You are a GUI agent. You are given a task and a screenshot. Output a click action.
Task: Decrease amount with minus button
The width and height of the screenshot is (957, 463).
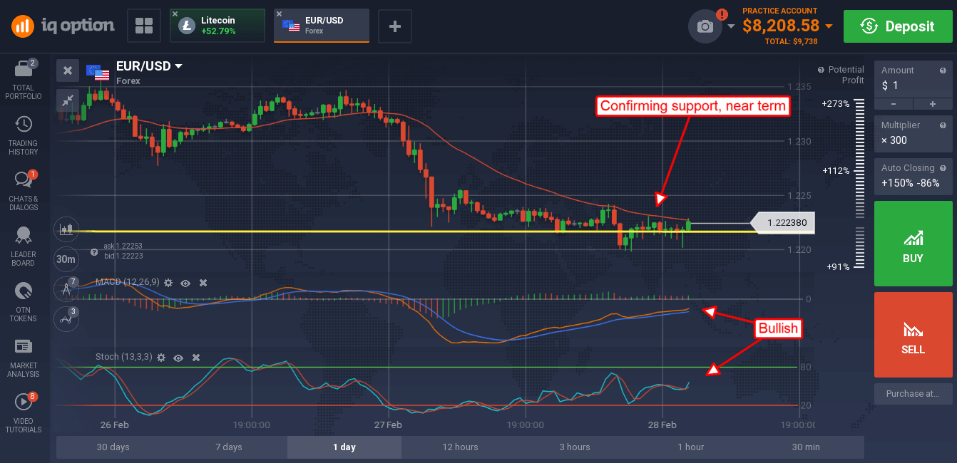[x=894, y=104]
